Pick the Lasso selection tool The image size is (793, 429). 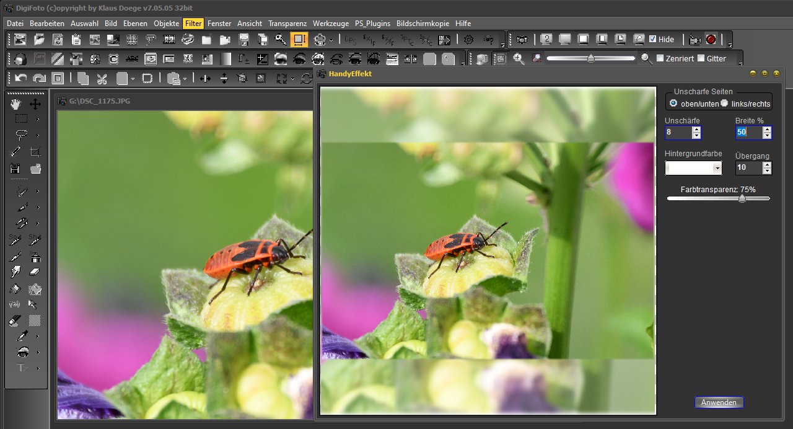21,135
